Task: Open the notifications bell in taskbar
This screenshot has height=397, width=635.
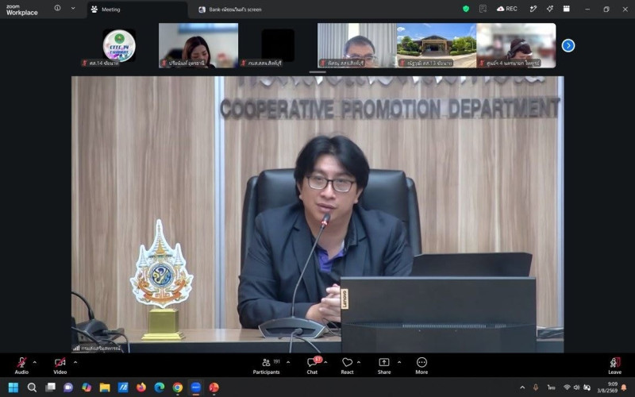Action: [625, 387]
